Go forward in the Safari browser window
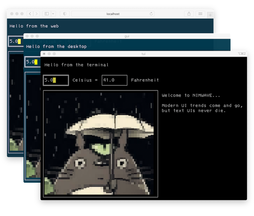254x216 pixels. point(37,14)
